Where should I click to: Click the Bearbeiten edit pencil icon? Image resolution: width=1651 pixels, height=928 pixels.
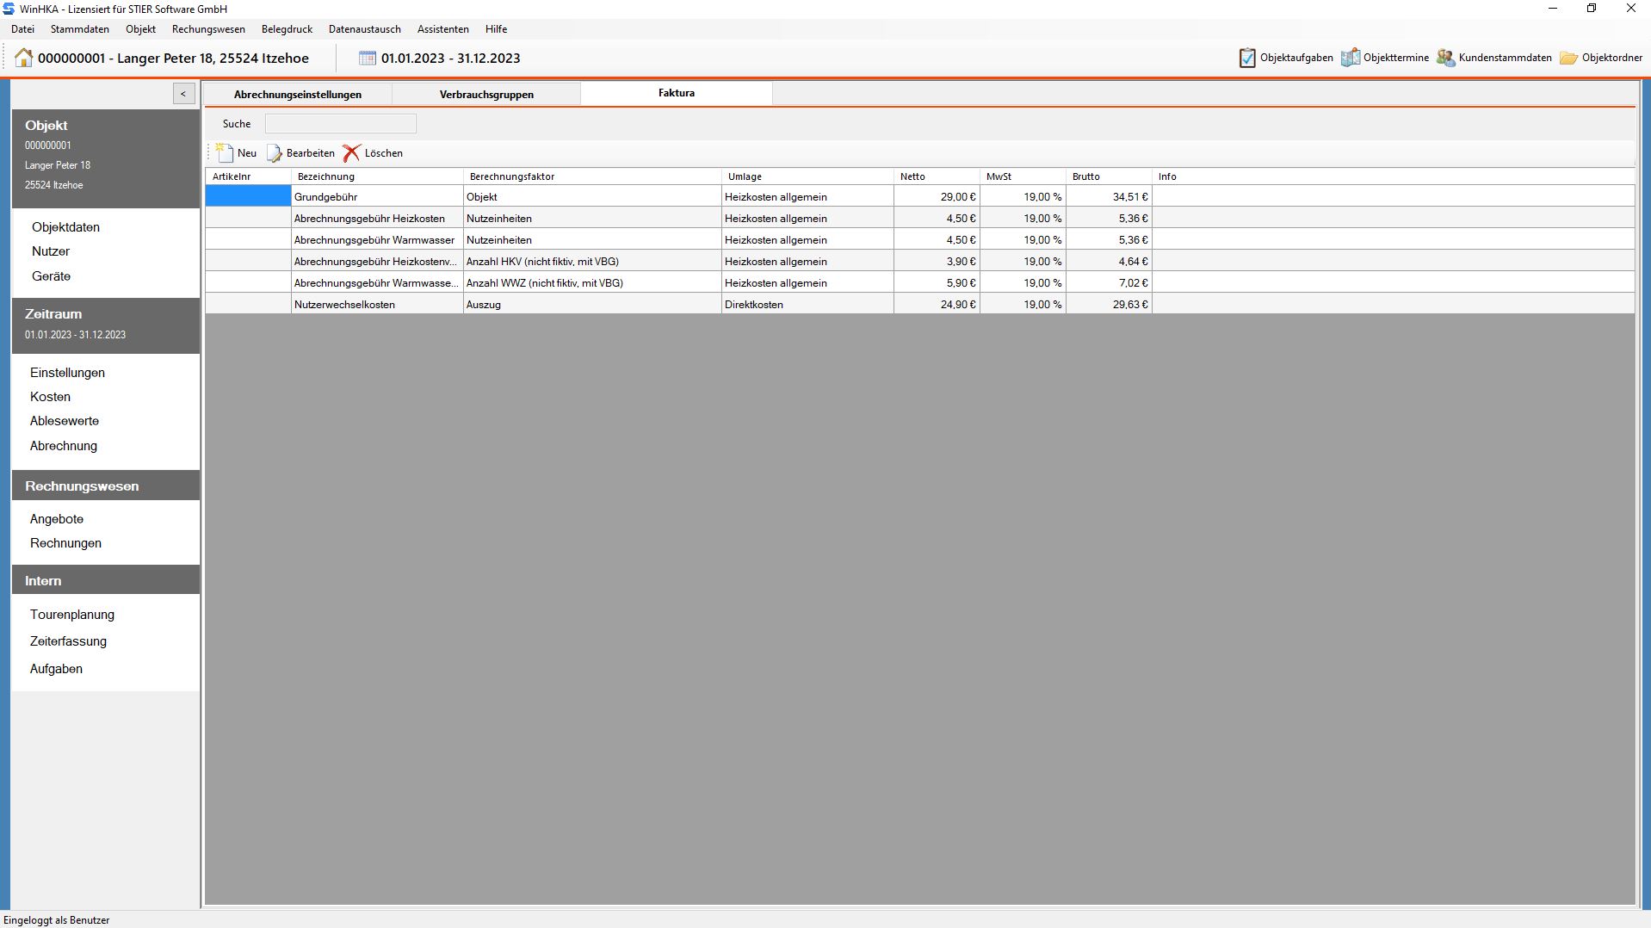[x=275, y=153]
